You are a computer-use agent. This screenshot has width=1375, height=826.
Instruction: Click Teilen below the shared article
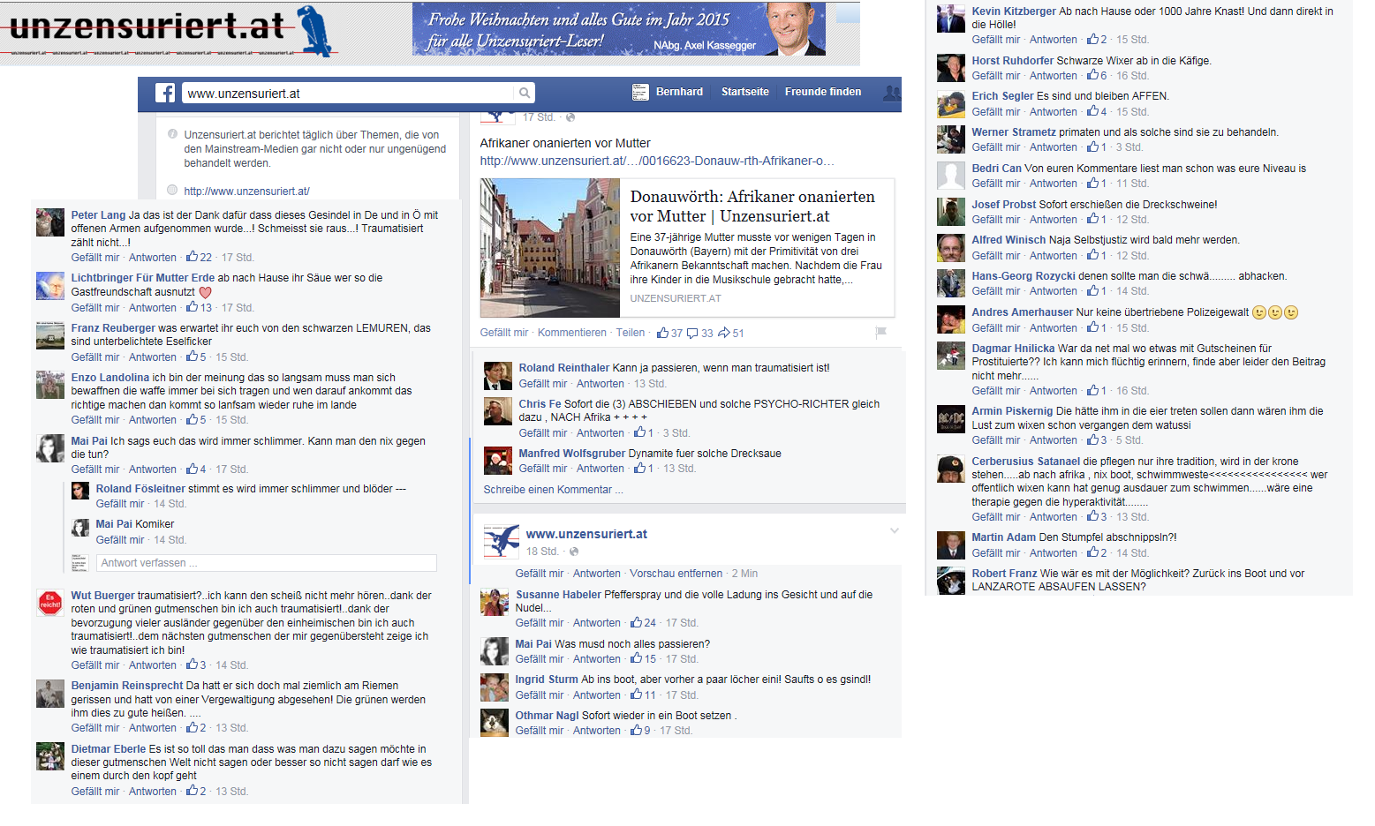pyautogui.click(x=630, y=333)
